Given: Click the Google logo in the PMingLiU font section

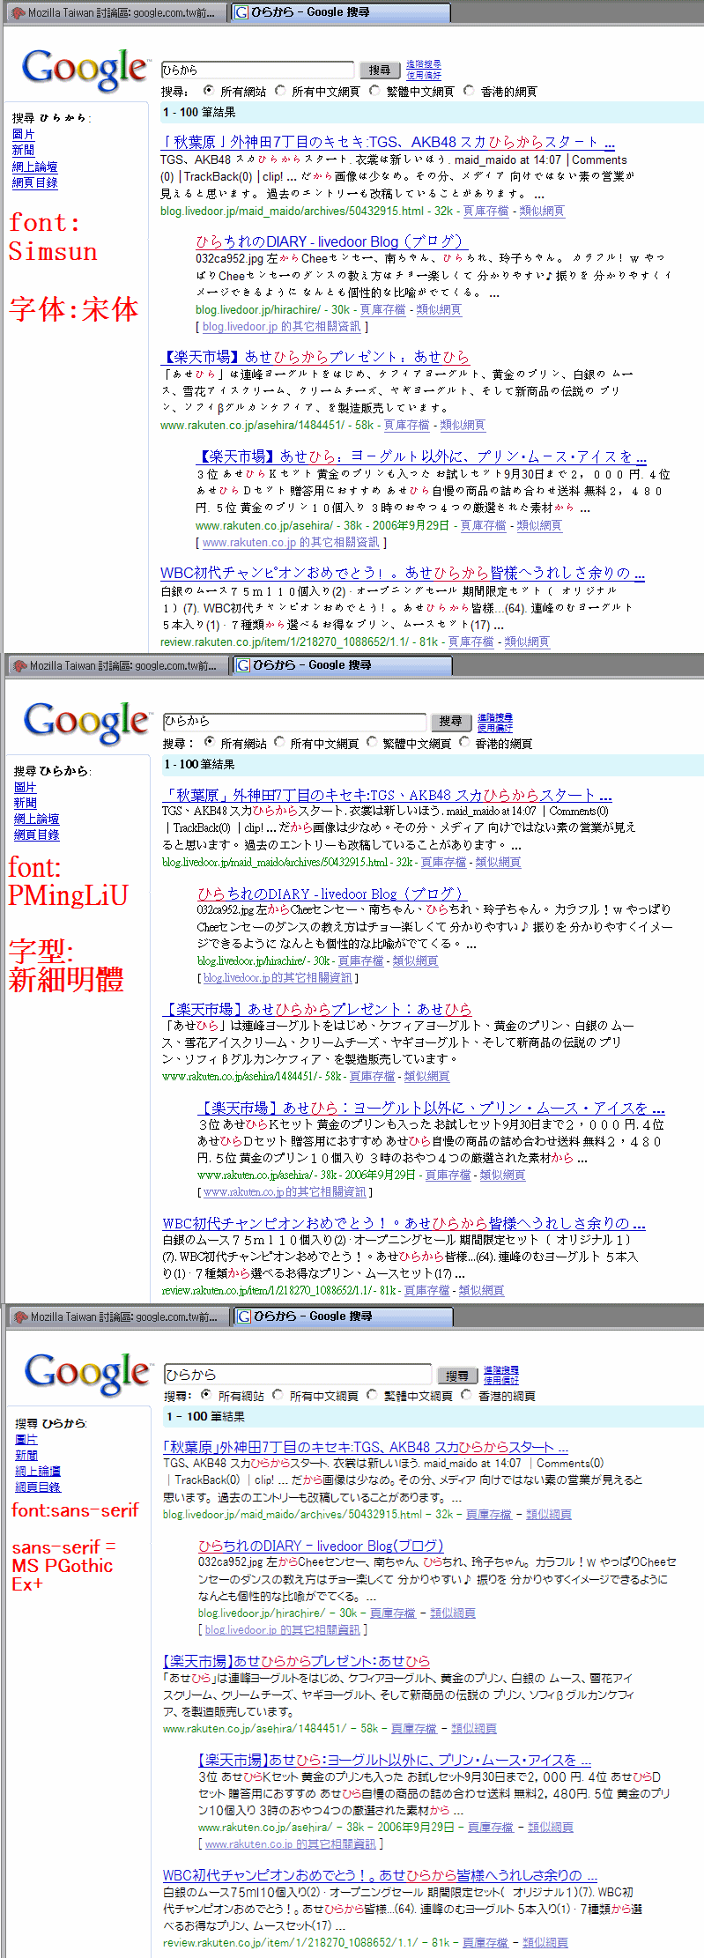Looking at the screenshot, I should pos(86,722).
